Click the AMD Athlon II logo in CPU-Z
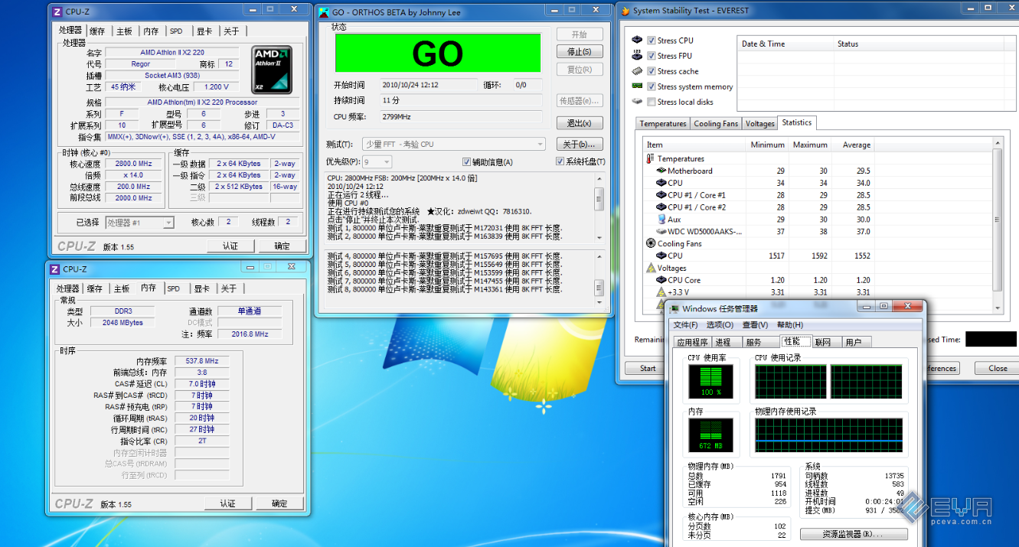The height and width of the screenshot is (547, 1019). 273,70
